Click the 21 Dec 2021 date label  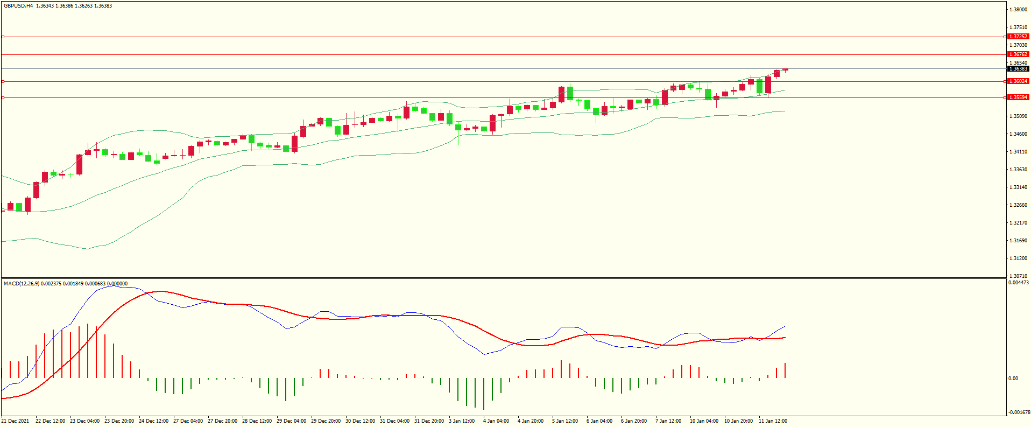pos(16,421)
